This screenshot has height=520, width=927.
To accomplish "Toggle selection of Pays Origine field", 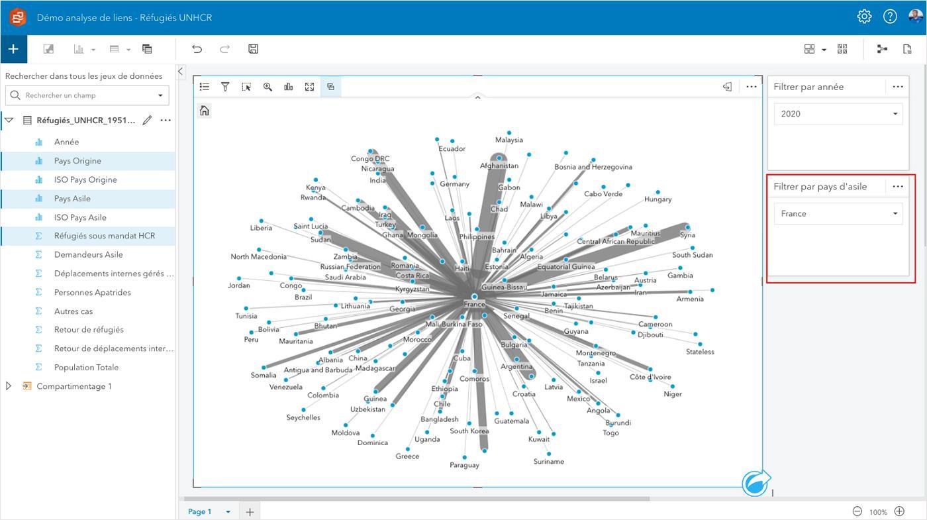I will click(89, 161).
